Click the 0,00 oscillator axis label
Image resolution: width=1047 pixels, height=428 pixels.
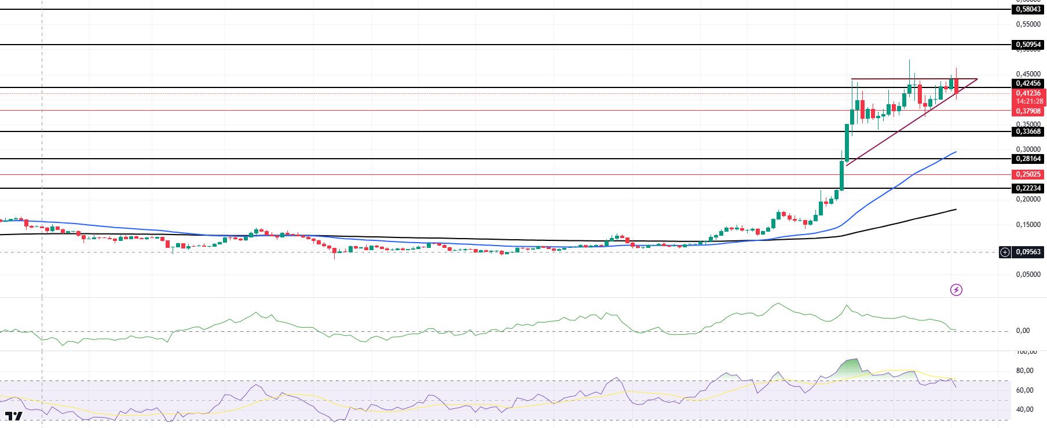point(1023,331)
